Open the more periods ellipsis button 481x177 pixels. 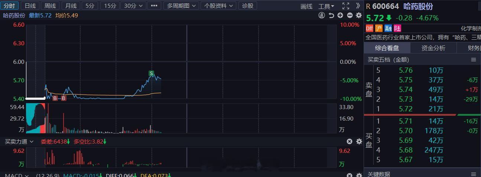pos(155,6)
